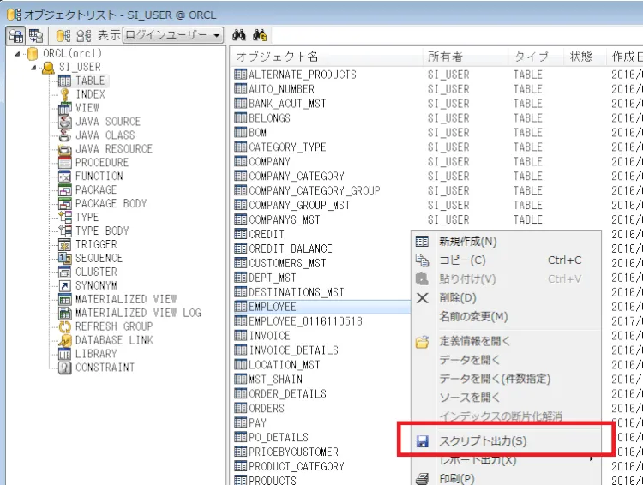Sort by タイプ column header

[x=537, y=57]
